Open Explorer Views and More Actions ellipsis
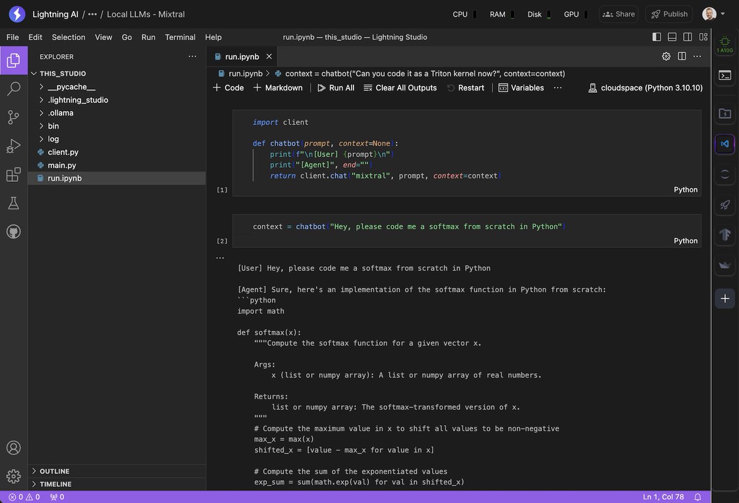Image resolution: width=739 pixels, height=503 pixels. [193, 57]
